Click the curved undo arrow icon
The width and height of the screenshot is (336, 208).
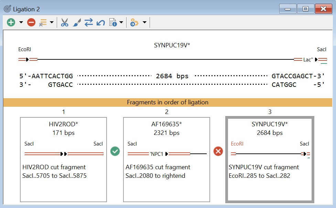point(100,23)
